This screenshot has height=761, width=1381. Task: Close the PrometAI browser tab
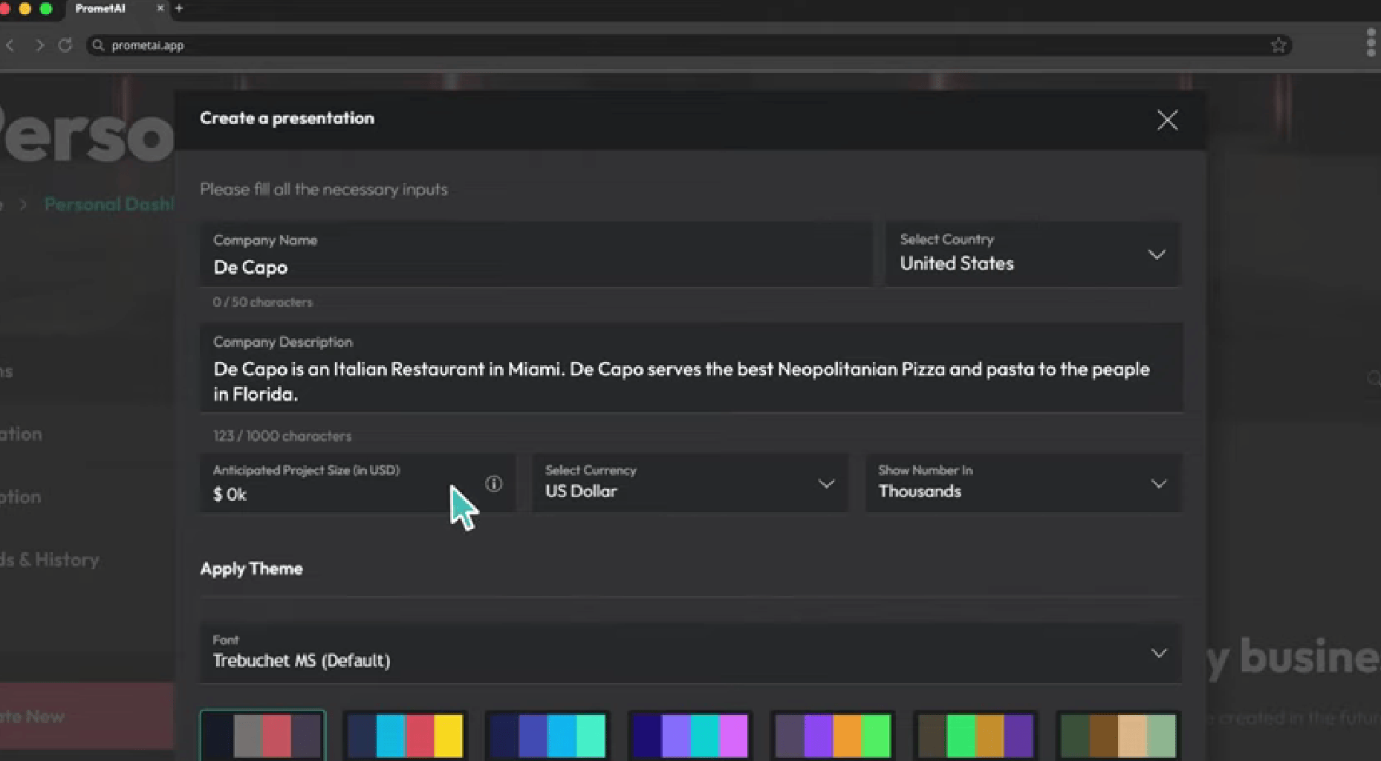coord(160,8)
